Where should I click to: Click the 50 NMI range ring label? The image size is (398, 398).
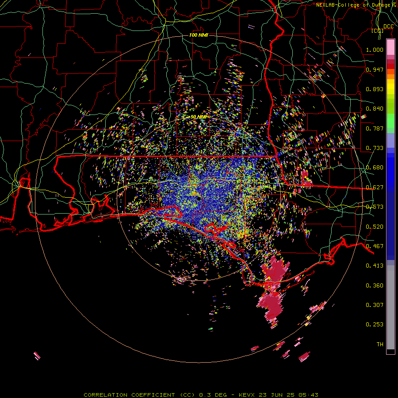click(199, 117)
